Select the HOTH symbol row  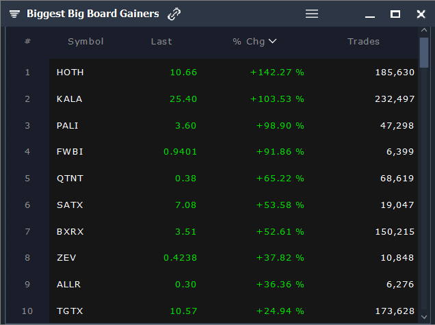70,72
